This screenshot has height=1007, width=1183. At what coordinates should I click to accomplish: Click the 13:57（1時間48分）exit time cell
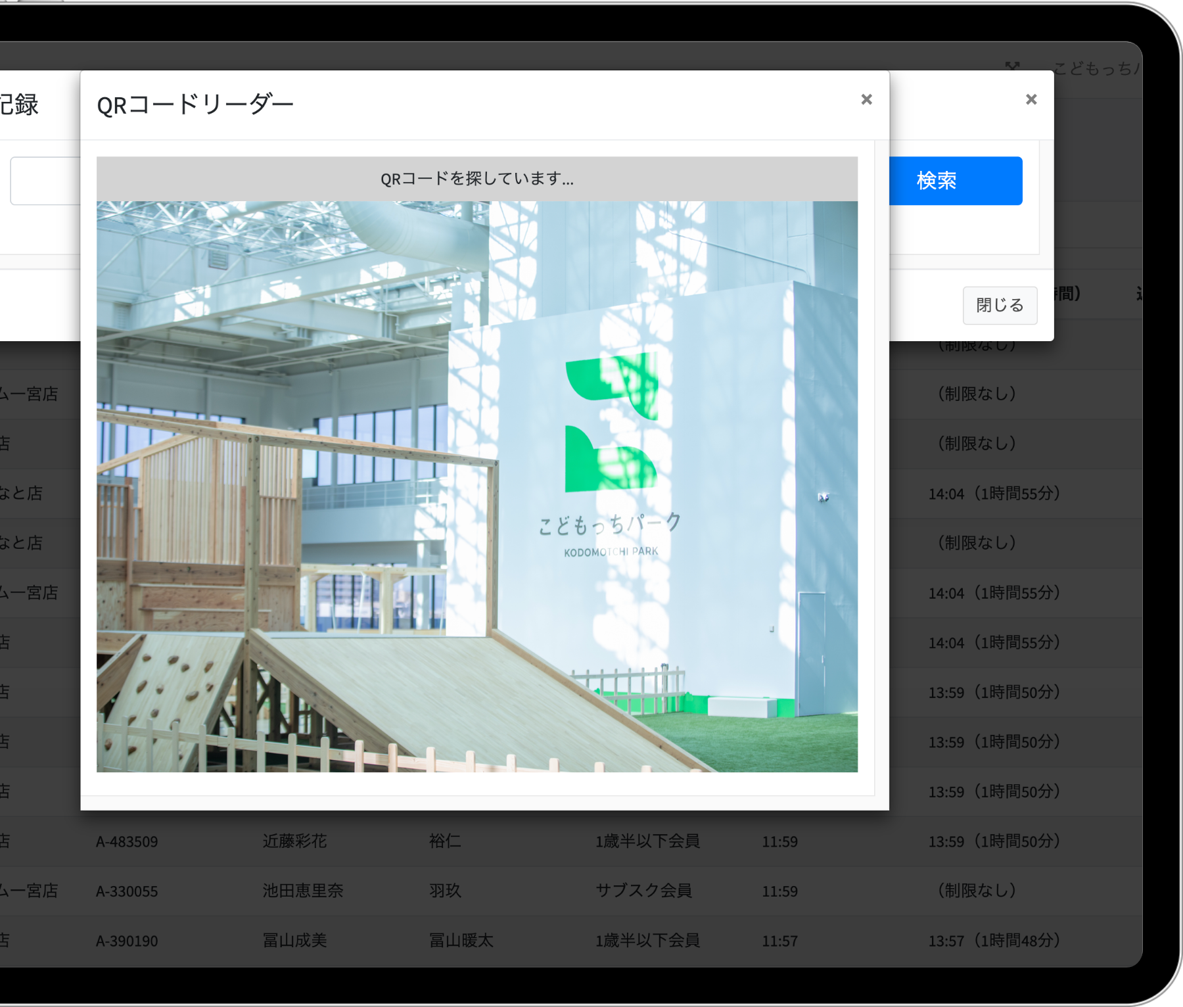[x=994, y=941]
